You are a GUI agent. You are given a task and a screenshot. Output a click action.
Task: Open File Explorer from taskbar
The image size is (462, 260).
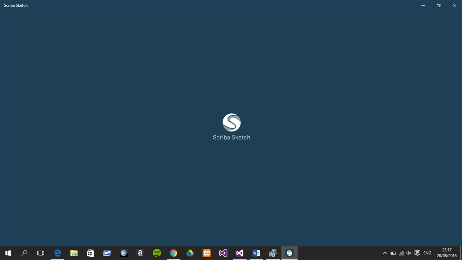[x=74, y=253]
